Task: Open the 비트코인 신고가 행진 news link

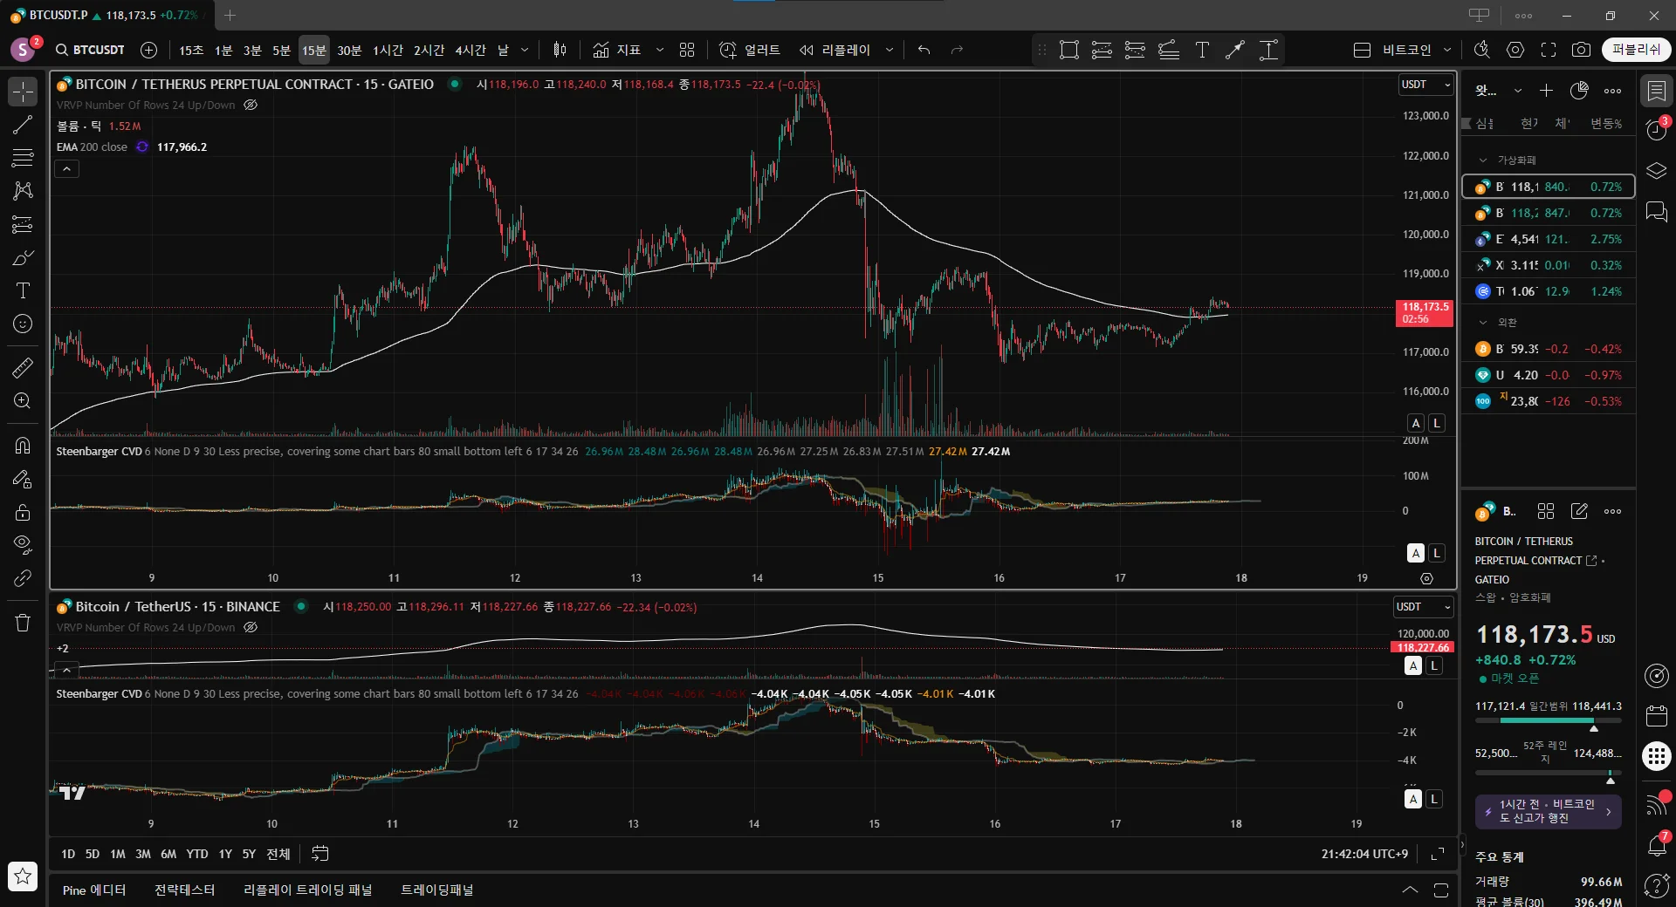Action: 1549,811
